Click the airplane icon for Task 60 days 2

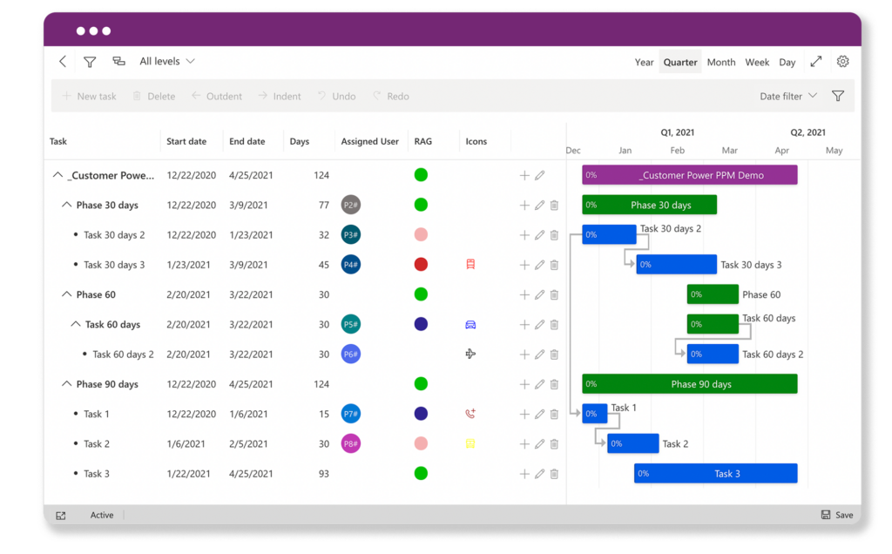coord(470,354)
